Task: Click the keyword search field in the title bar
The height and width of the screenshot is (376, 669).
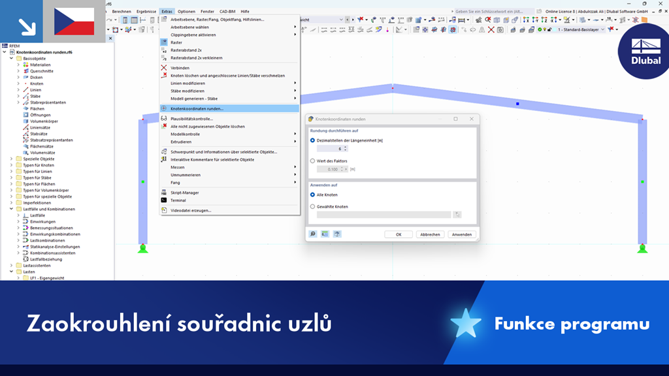Action: tap(493, 12)
